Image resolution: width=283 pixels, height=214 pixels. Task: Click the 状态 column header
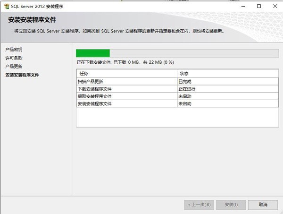click(x=228, y=74)
